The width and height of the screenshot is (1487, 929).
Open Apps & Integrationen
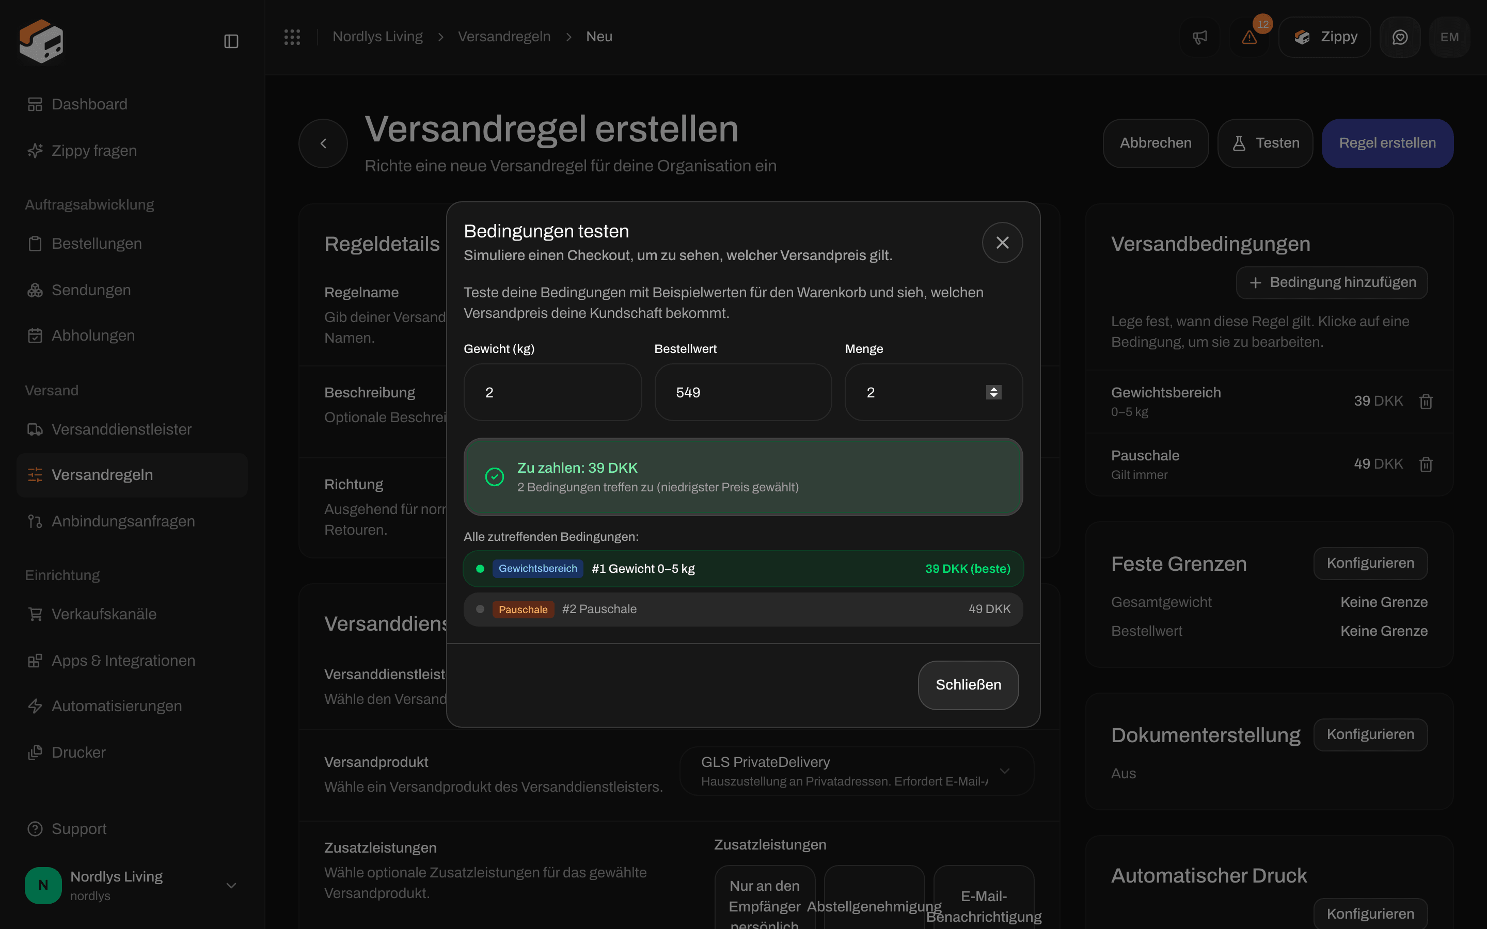(x=132, y=661)
